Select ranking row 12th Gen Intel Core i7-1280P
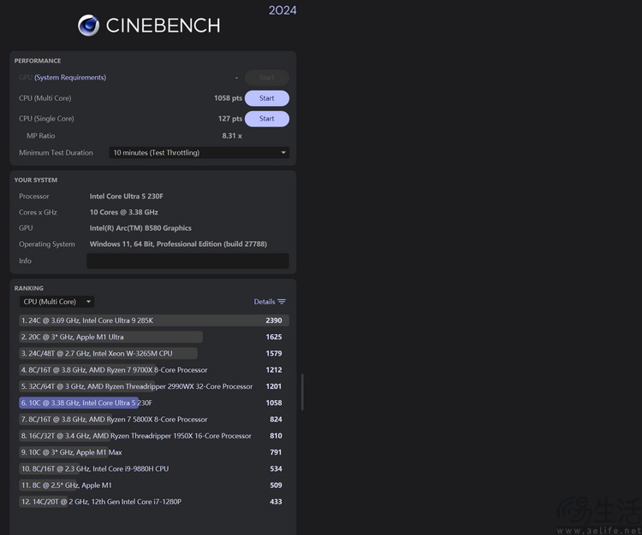The image size is (642, 535). 154,502
